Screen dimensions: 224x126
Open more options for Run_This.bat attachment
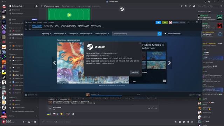click(x=156, y=108)
